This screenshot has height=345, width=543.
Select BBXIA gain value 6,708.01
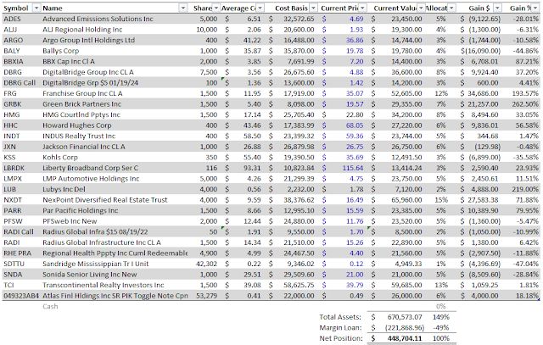coord(484,62)
